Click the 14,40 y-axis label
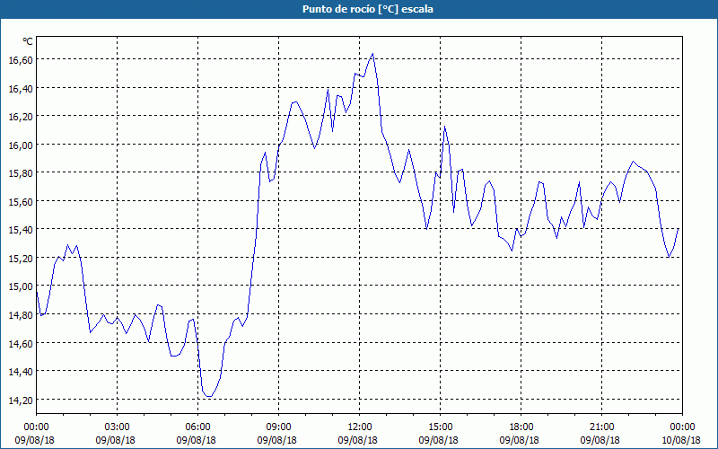 click(21, 372)
